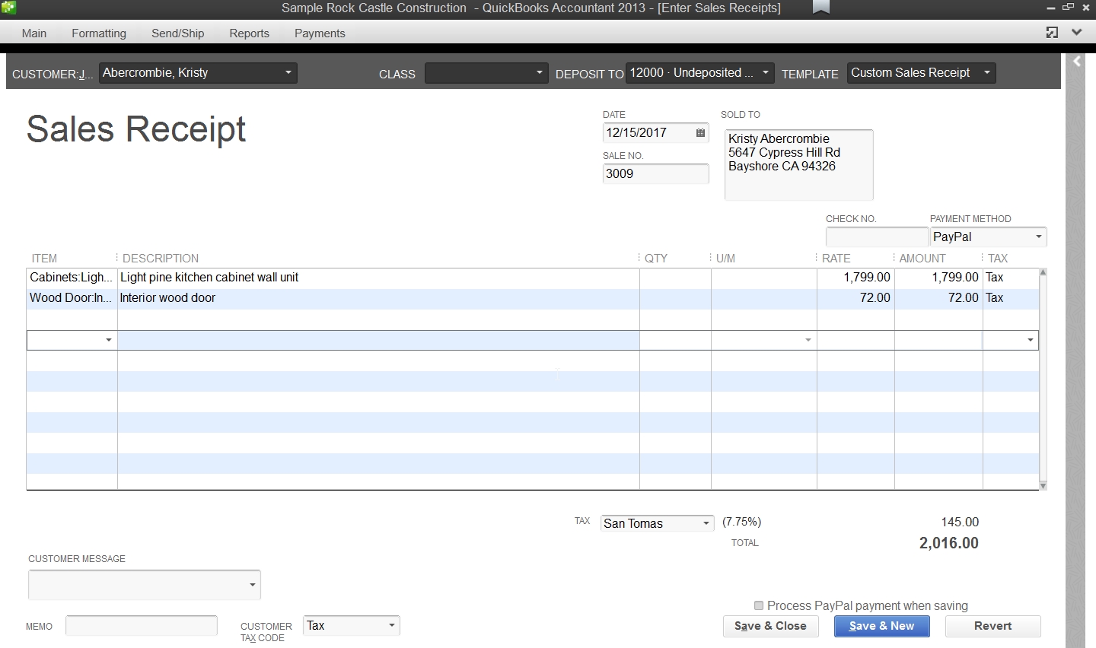Open the item dropdown in the active row
This screenshot has height=648, width=1096.
pyautogui.click(x=108, y=340)
